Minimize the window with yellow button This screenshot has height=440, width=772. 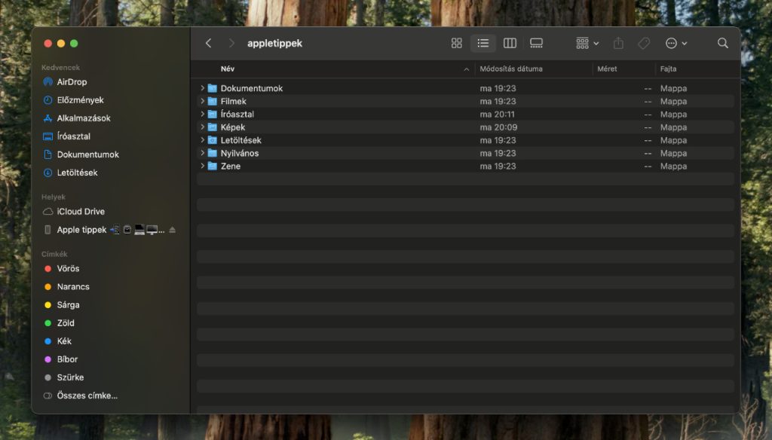click(61, 43)
